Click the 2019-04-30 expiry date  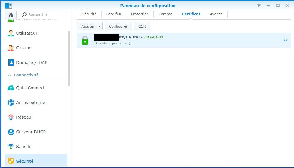pyautogui.click(x=153, y=37)
